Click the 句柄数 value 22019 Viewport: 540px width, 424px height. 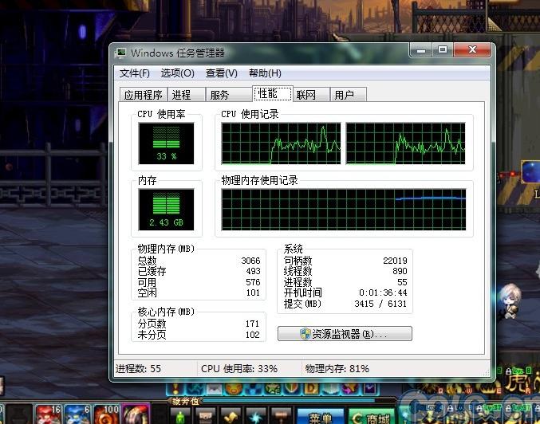pos(395,261)
